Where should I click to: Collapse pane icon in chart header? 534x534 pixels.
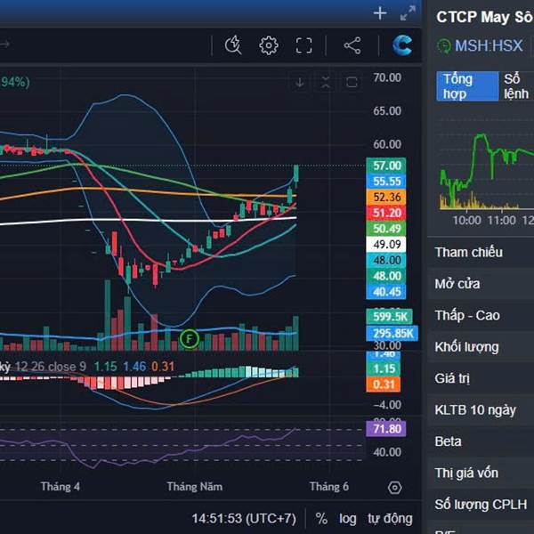326,83
